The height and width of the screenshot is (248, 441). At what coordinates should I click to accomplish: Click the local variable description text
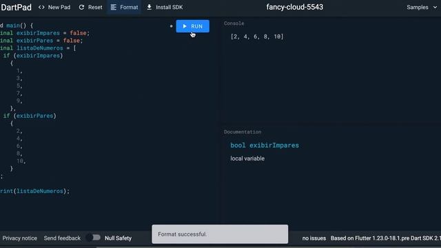coord(247,158)
